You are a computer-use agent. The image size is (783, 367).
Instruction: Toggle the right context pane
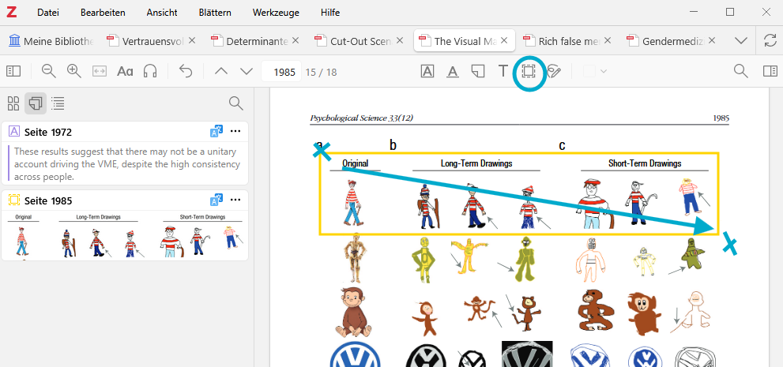(770, 71)
